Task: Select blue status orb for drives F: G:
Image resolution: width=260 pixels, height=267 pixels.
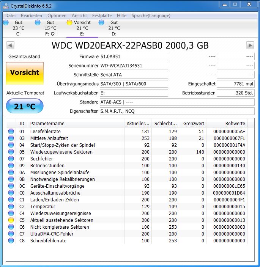Action: [x=38, y=22]
